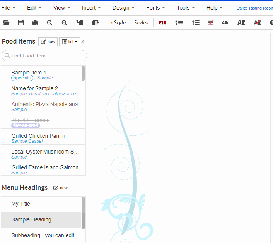The width and height of the screenshot is (273, 243).
Task: Select Grilled Chicken Panini item
Action: 43,137
